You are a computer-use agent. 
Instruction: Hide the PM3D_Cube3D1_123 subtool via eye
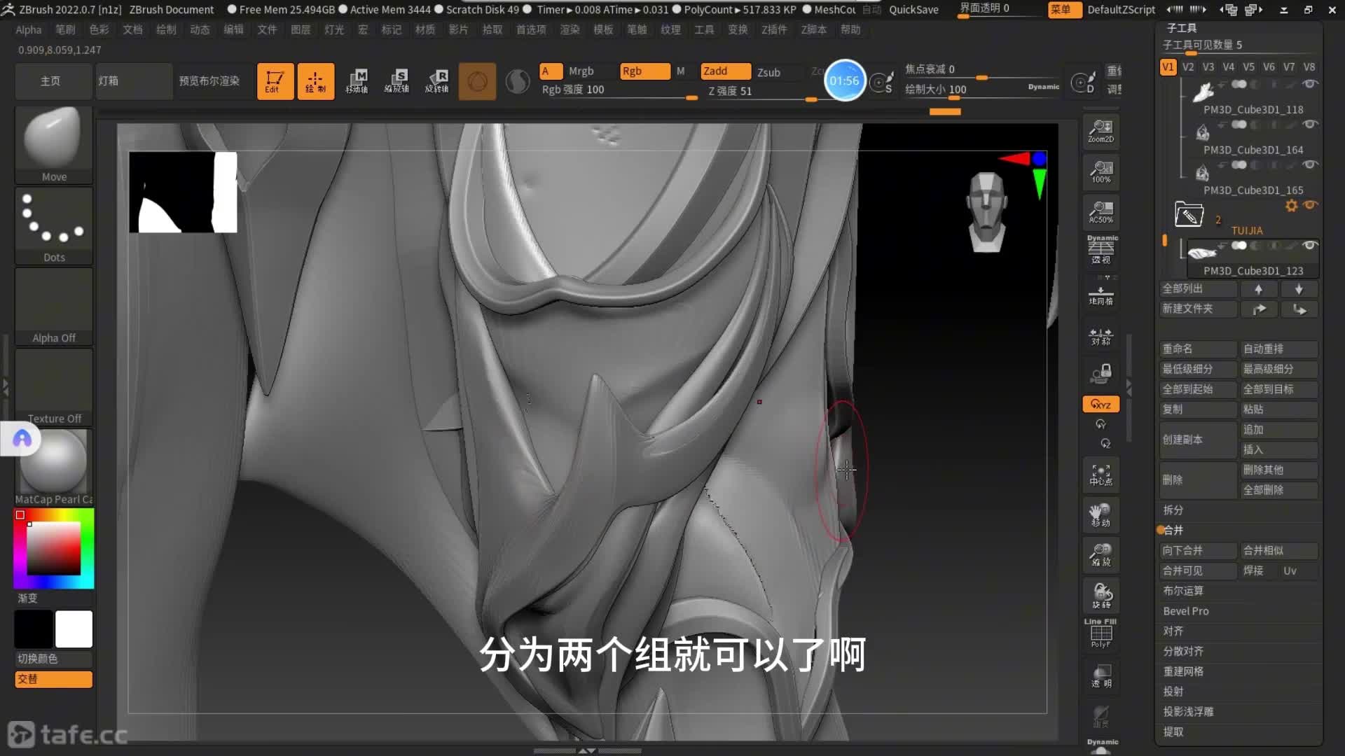pyautogui.click(x=1309, y=246)
